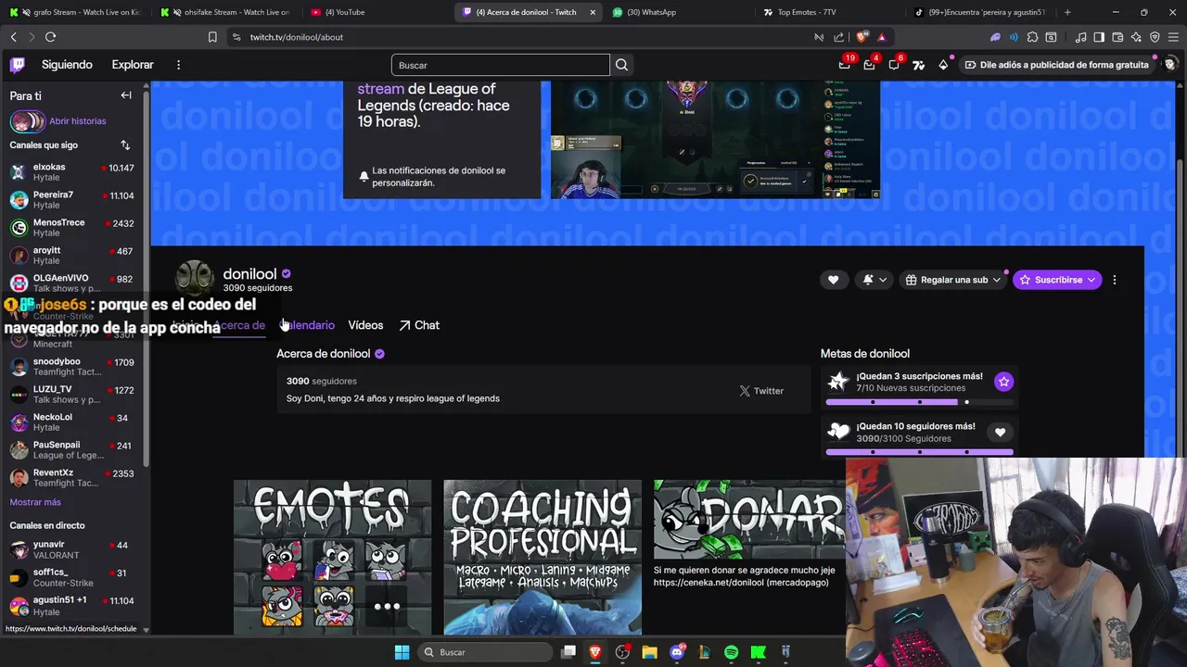Open the Chat popout tab

(x=419, y=325)
